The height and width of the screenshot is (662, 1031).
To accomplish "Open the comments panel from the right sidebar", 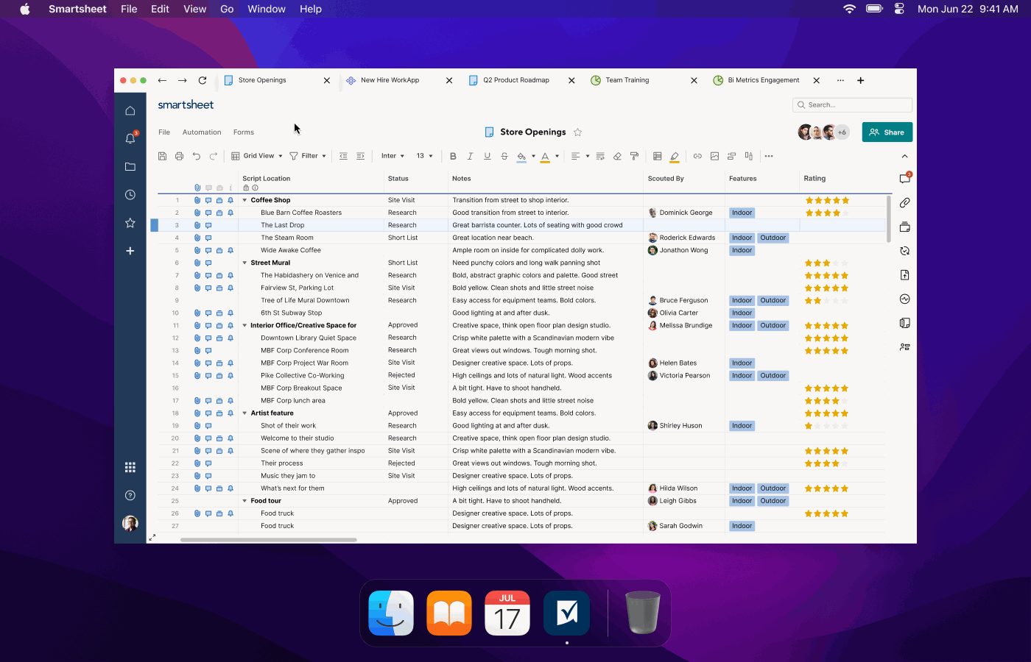I will (x=904, y=178).
